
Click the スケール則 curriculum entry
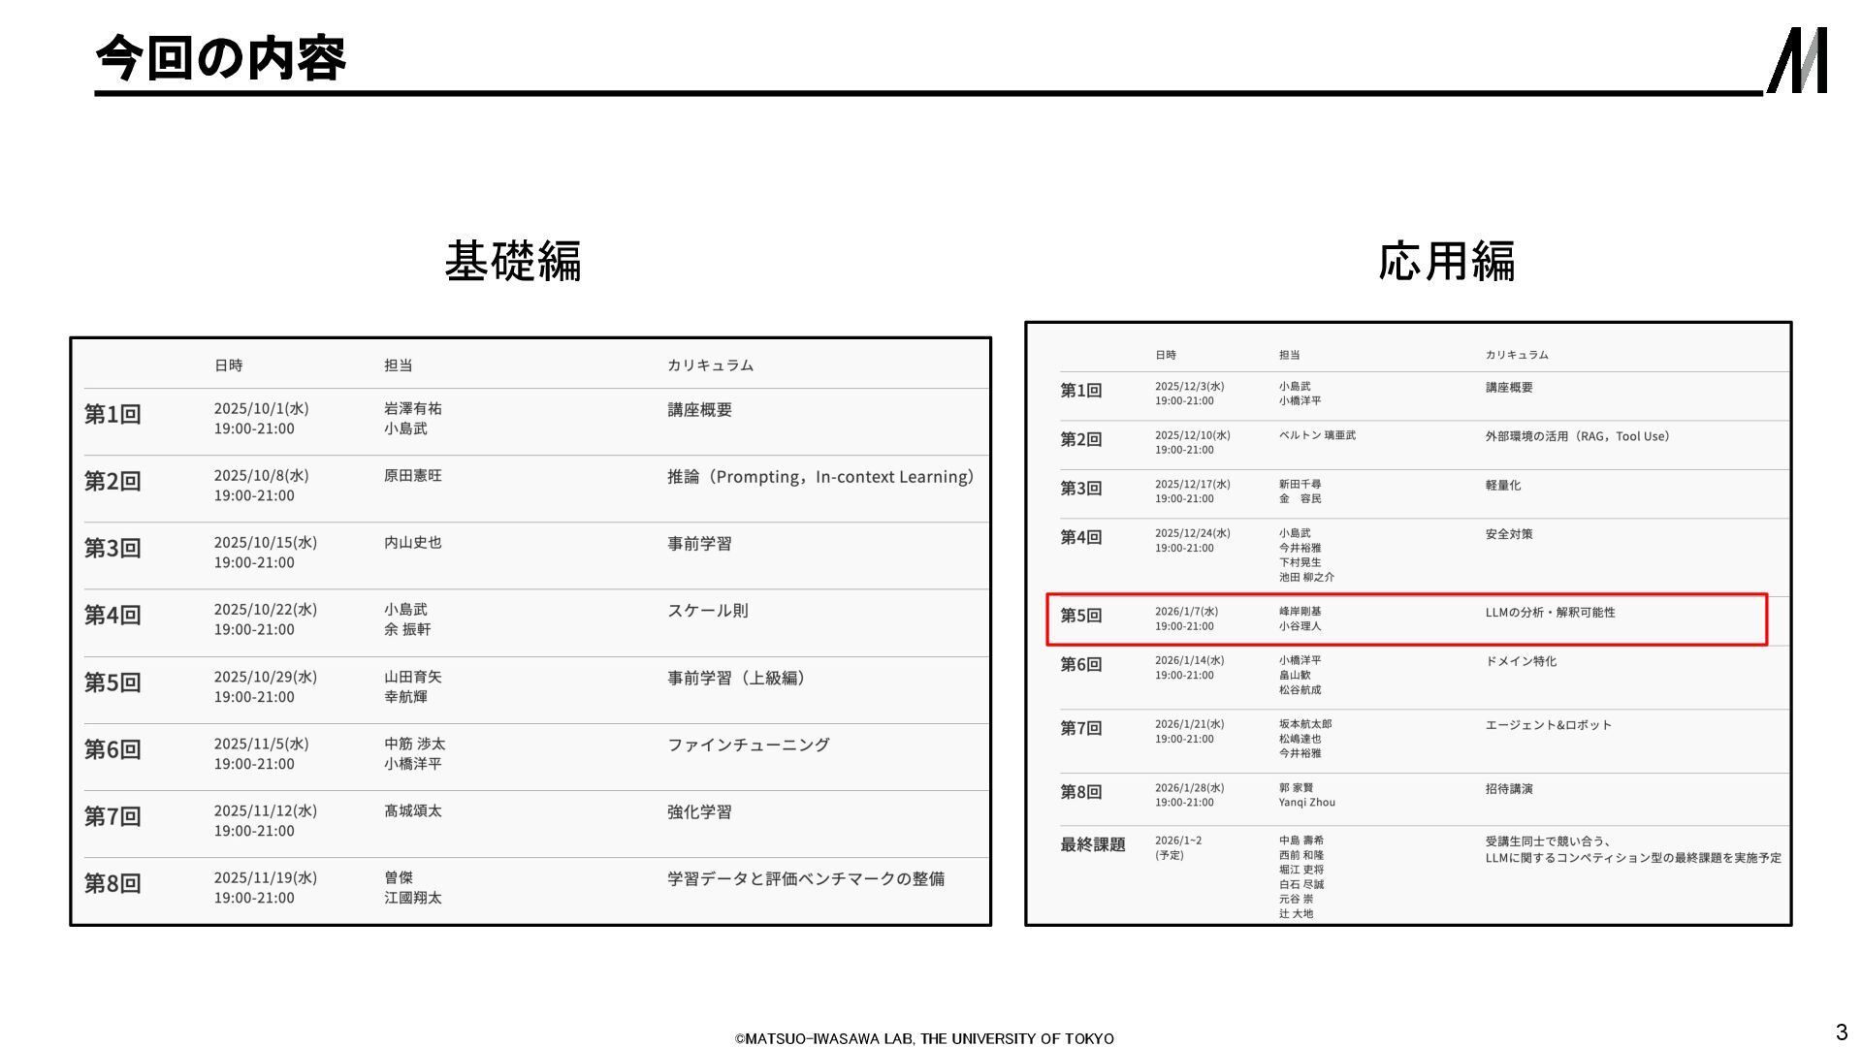pyautogui.click(x=707, y=611)
